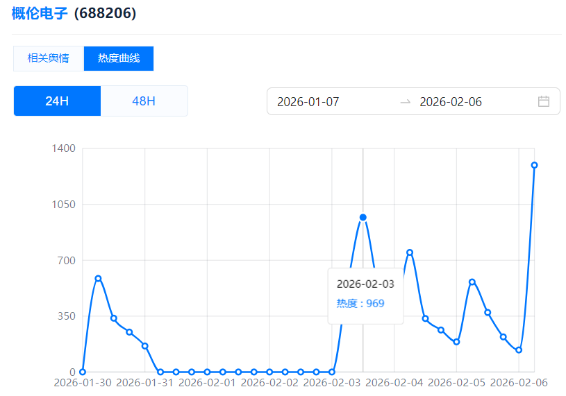Toggle the 24H time range
The width and height of the screenshot is (566, 396).
[57, 101]
